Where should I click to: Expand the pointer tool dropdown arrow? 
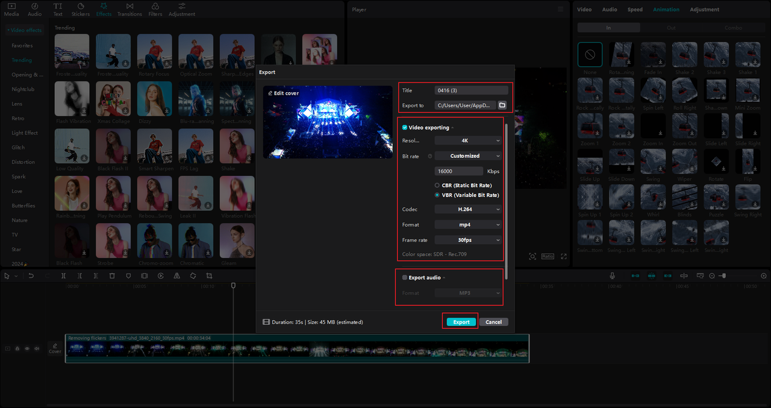[16, 276]
